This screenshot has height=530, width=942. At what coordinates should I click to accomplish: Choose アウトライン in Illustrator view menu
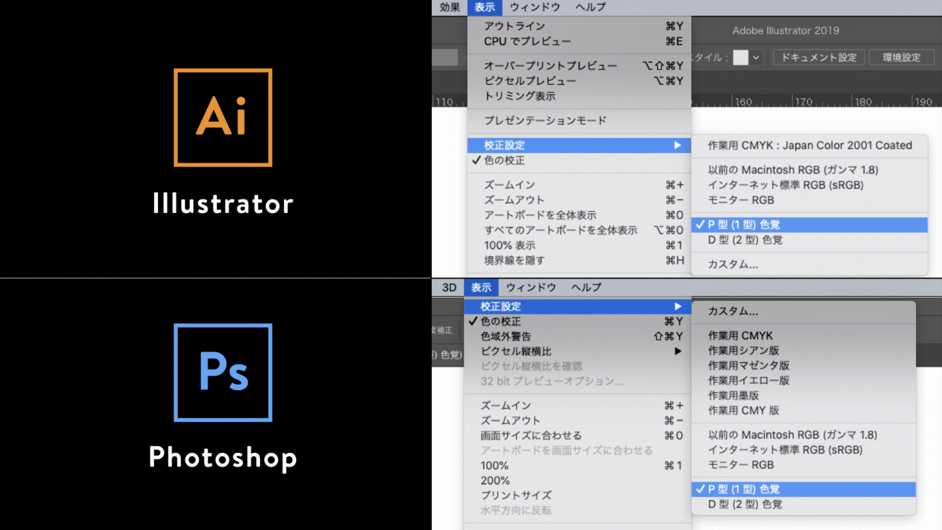click(x=579, y=26)
